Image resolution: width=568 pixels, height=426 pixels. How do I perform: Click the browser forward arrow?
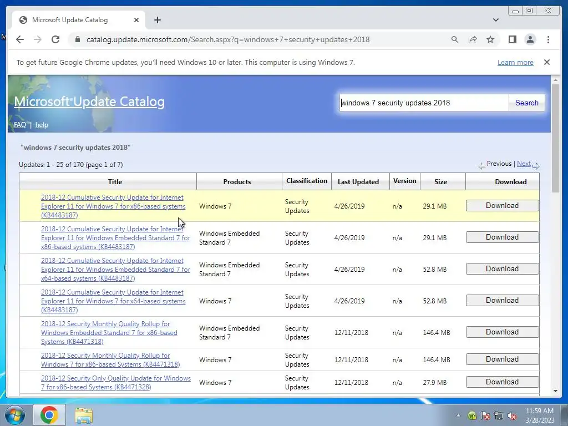[x=38, y=39]
